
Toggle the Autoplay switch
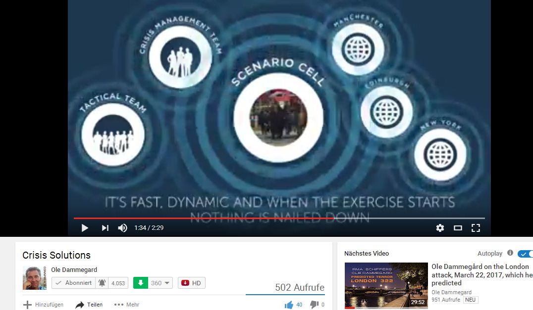[x=525, y=254]
